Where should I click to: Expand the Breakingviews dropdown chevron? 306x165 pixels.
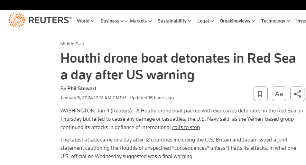[253, 21]
